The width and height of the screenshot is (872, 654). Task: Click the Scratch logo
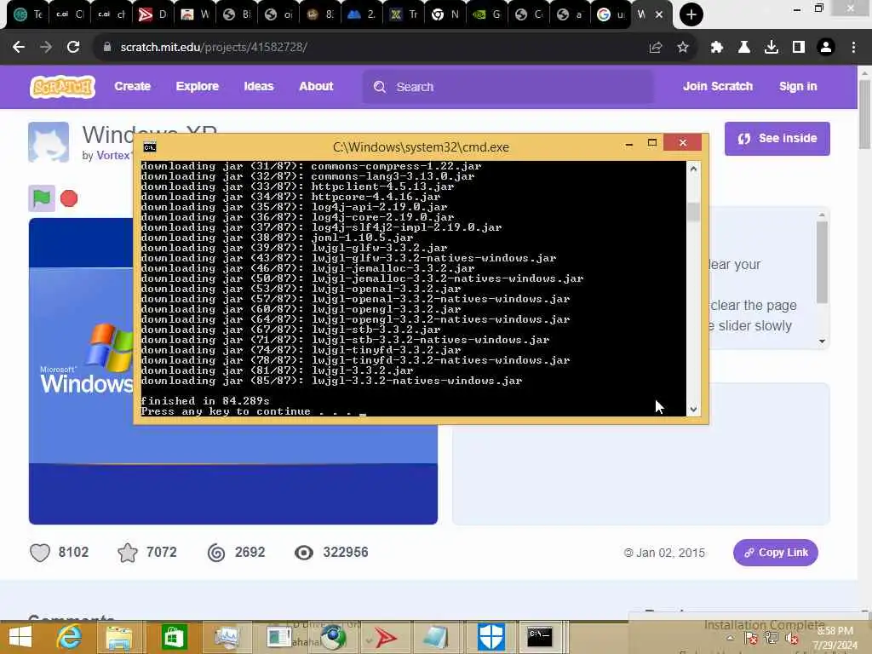coord(62,87)
